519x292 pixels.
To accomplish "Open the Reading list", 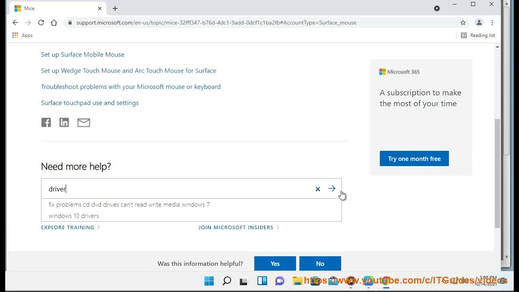I will coord(478,35).
